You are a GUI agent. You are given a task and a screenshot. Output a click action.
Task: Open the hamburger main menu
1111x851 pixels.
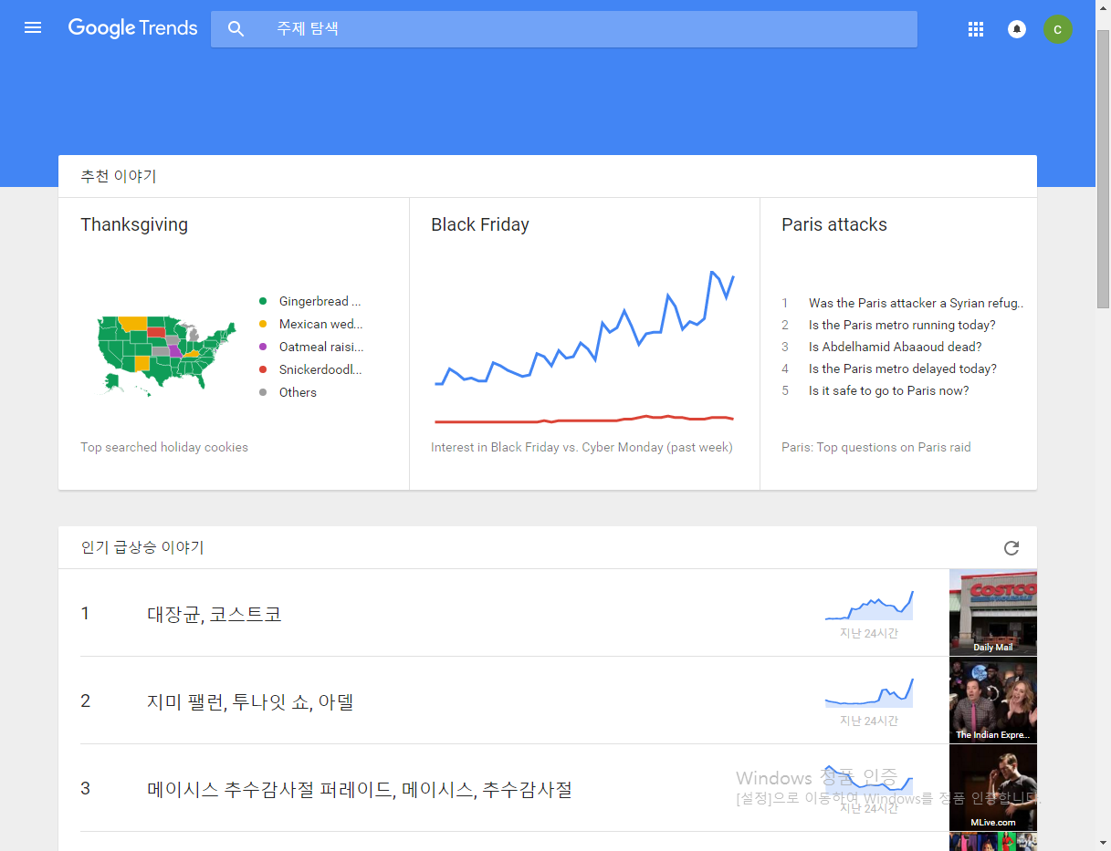click(33, 28)
